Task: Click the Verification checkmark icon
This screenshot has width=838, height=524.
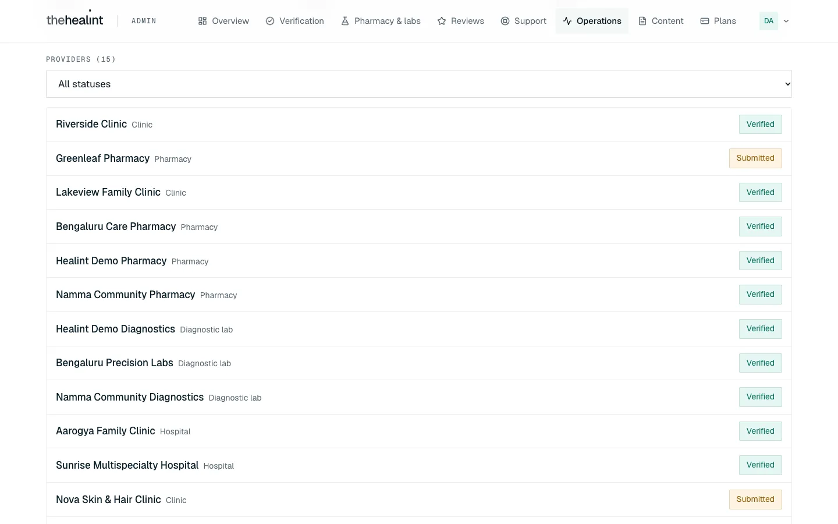Action: (270, 21)
